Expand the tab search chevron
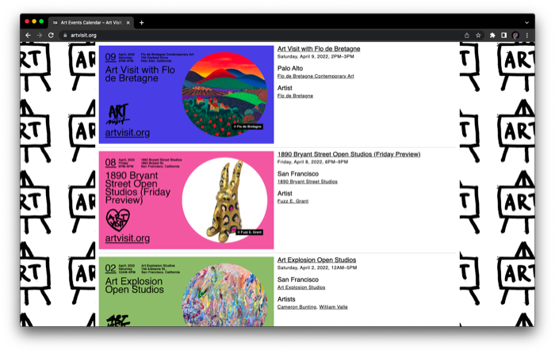The height and width of the screenshot is (353, 555). coord(526,23)
